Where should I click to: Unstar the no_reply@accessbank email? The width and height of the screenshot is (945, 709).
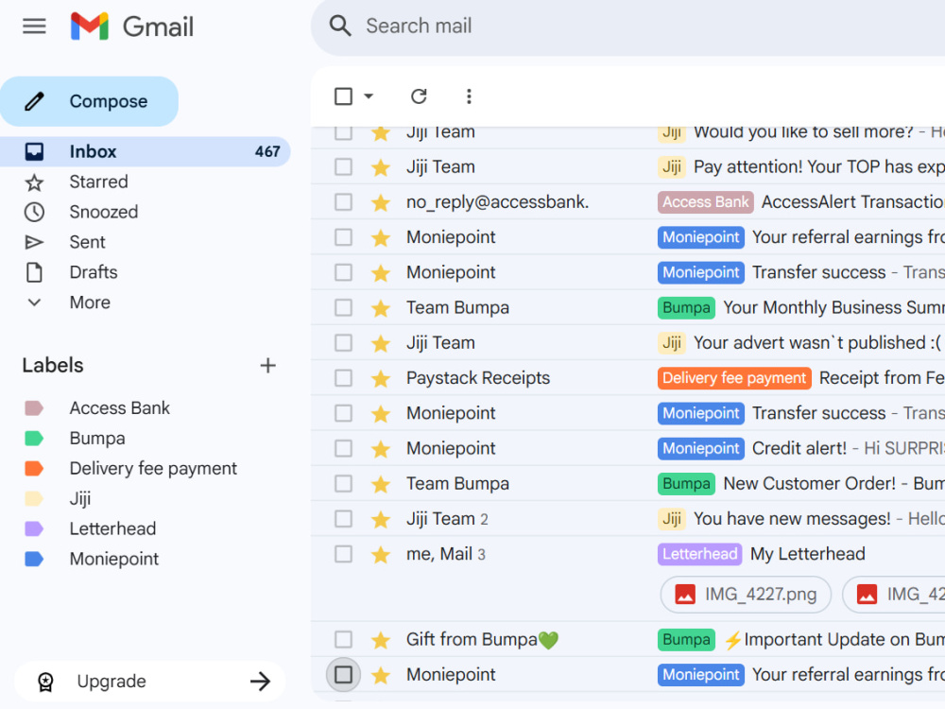click(380, 202)
